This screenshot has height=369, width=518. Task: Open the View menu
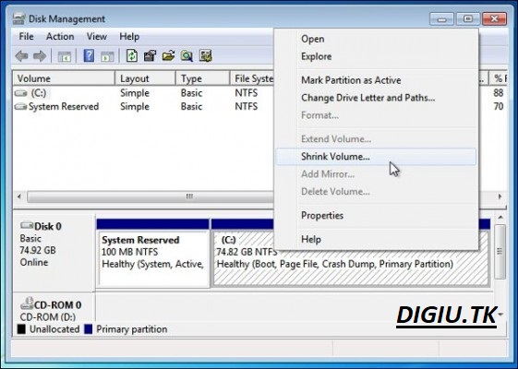coord(96,36)
